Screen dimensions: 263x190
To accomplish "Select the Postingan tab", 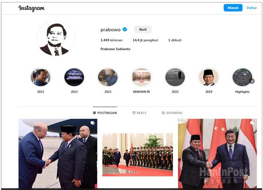I will tap(105, 113).
